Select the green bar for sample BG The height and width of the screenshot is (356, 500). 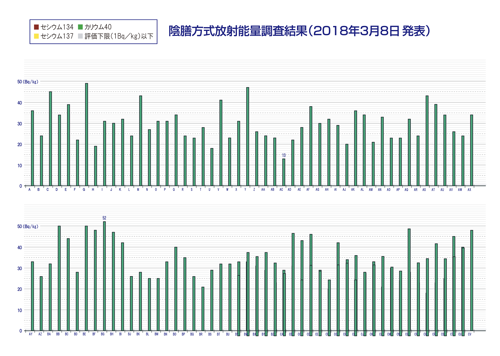pyautogui.click(x=104, y=276)
